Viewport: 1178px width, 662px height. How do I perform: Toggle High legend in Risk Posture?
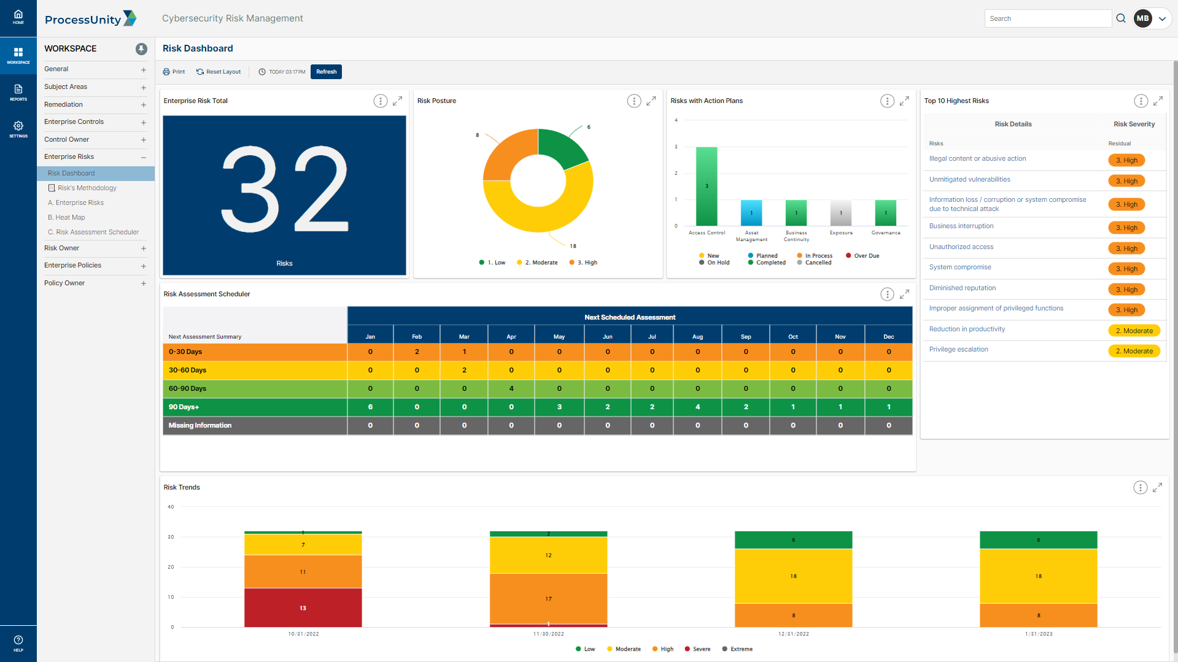(583, 263)
